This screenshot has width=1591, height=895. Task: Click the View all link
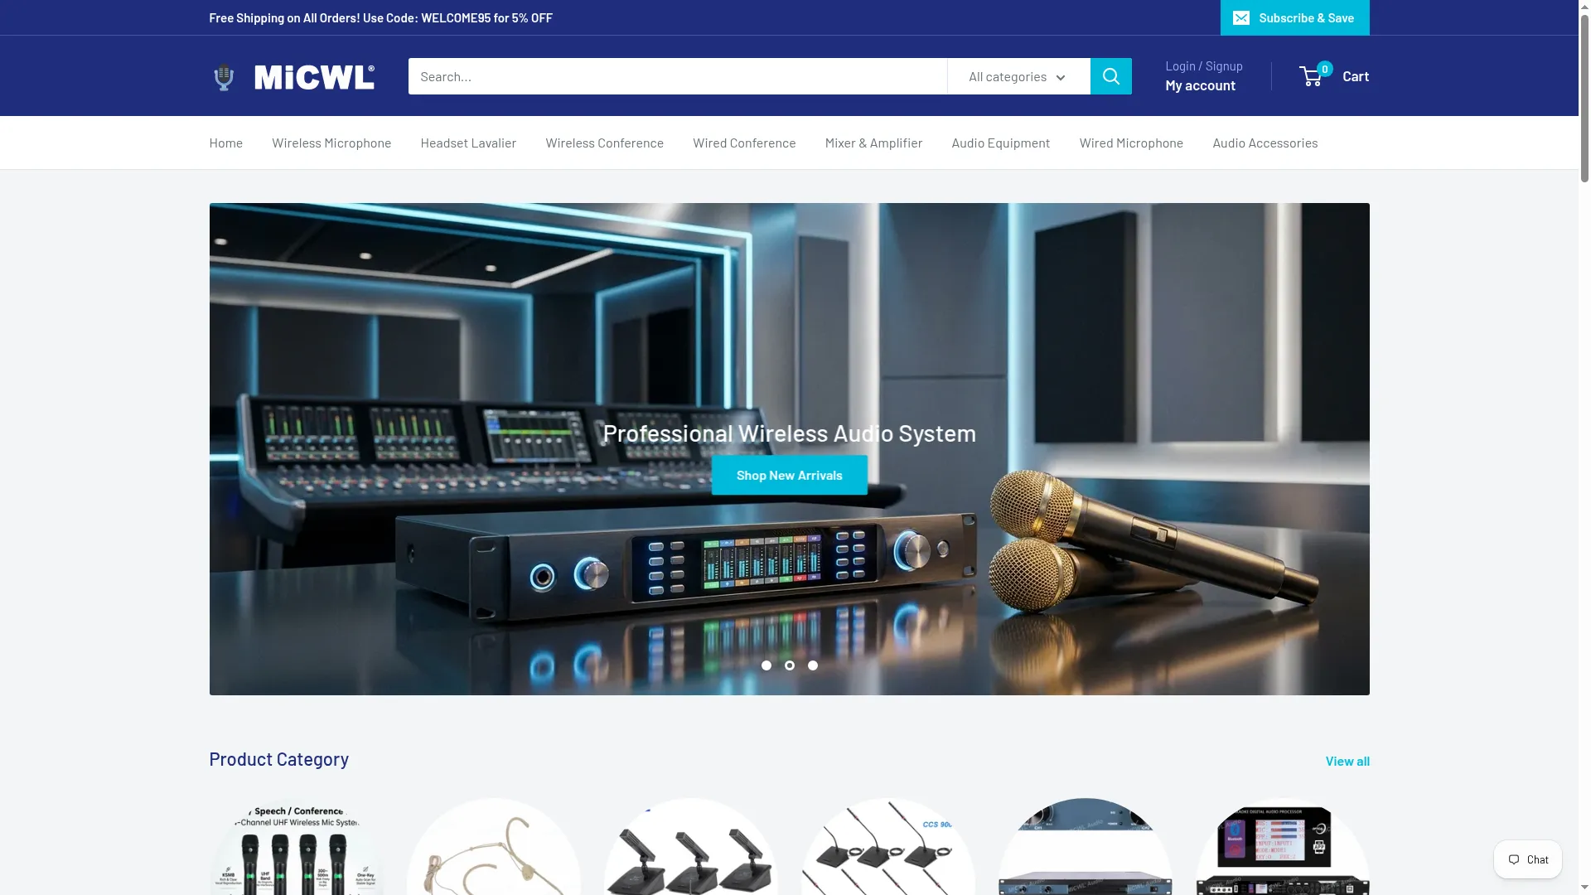click(x=1347, y=761)
